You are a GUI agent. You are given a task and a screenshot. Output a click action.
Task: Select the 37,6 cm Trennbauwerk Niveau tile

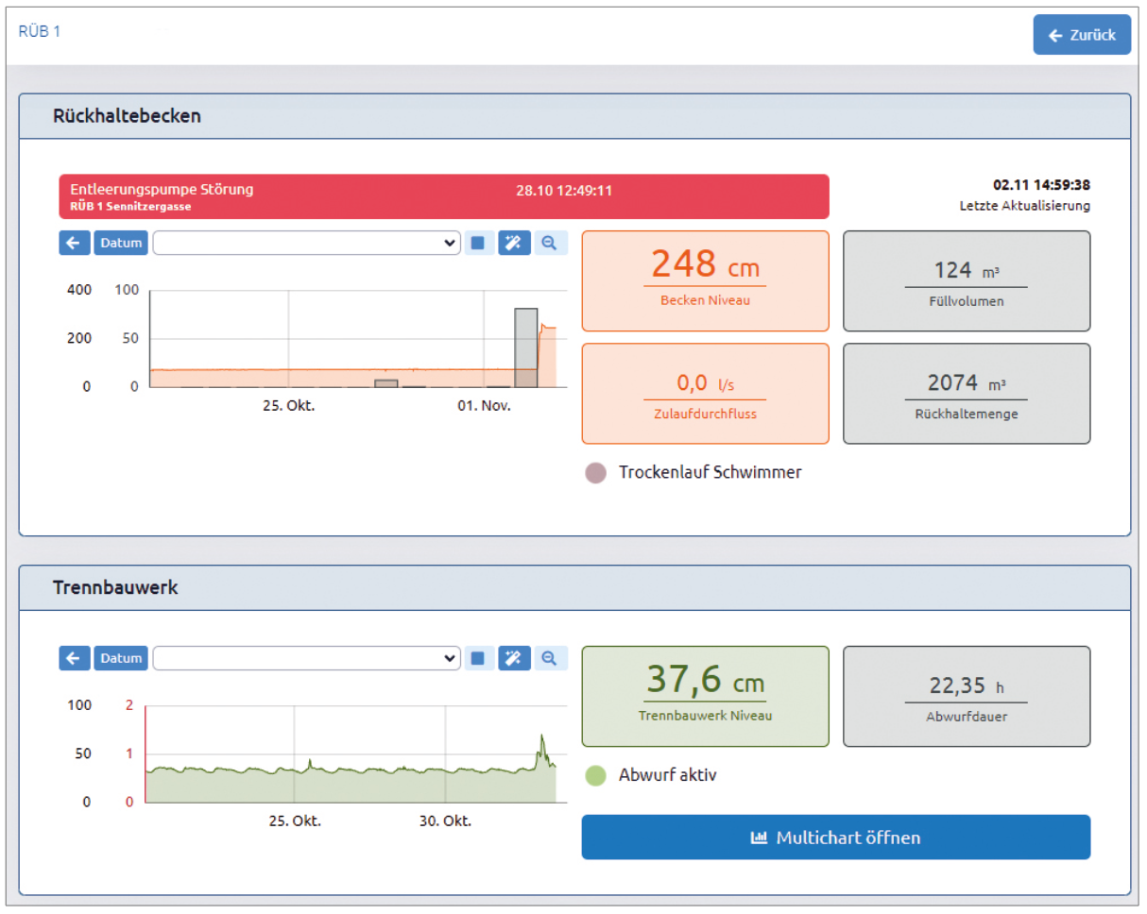click(x=706, y=697)
